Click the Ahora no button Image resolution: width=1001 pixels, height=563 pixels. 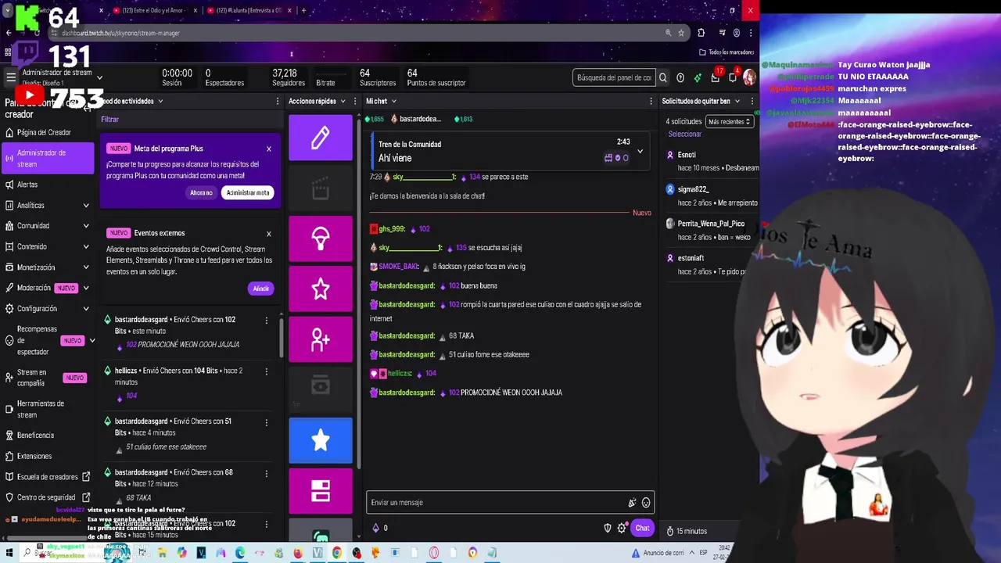201,192
